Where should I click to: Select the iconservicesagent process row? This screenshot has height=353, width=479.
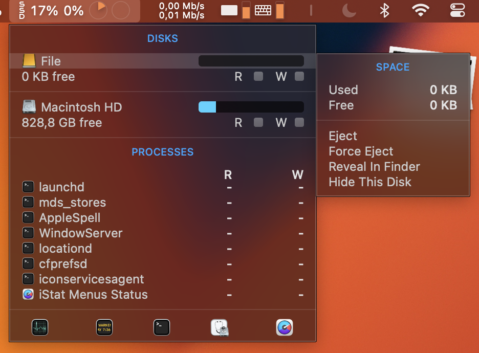163,279
